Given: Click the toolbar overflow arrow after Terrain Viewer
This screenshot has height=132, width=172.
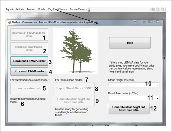Looking at the screenshot, I should (89, 10).
